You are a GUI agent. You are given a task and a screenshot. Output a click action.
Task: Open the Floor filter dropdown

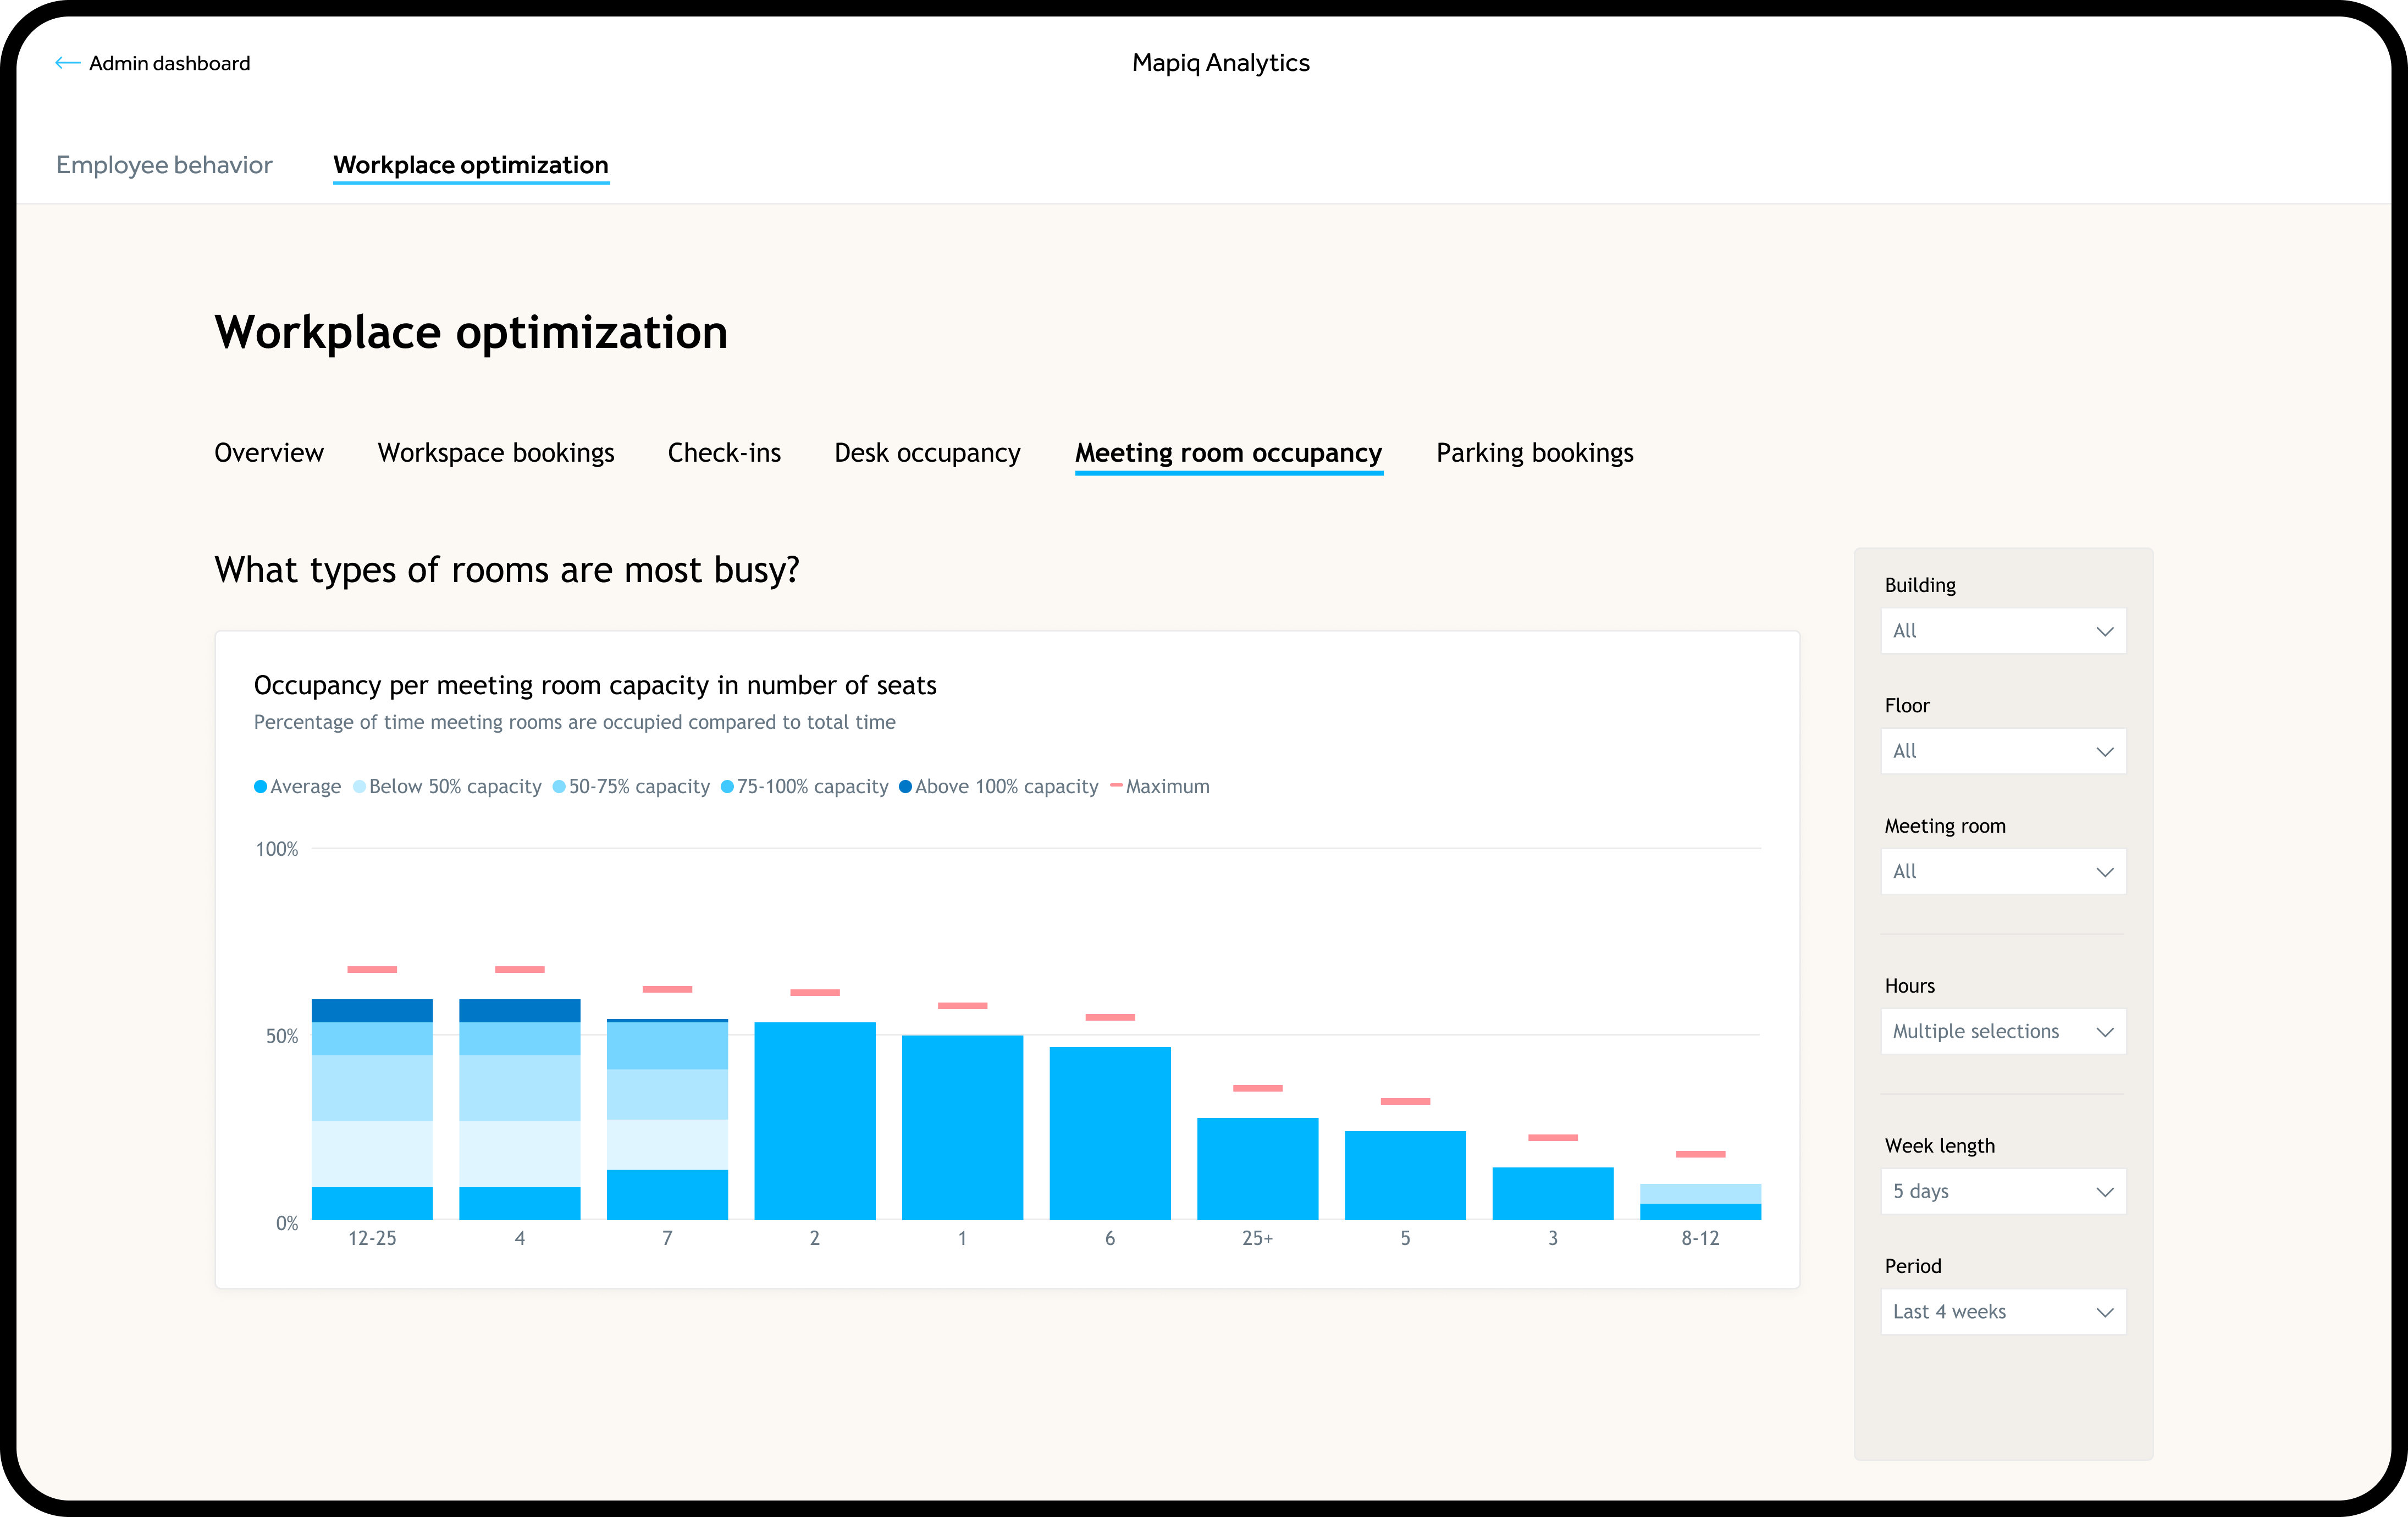click(2002, 751)
